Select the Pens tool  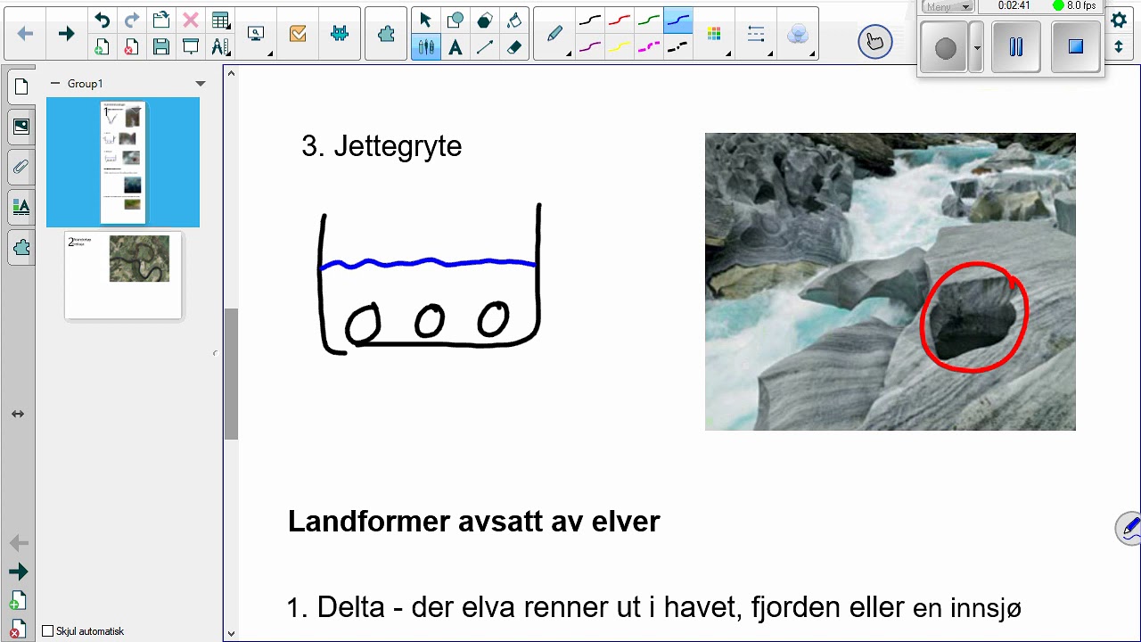pos(425,47)
